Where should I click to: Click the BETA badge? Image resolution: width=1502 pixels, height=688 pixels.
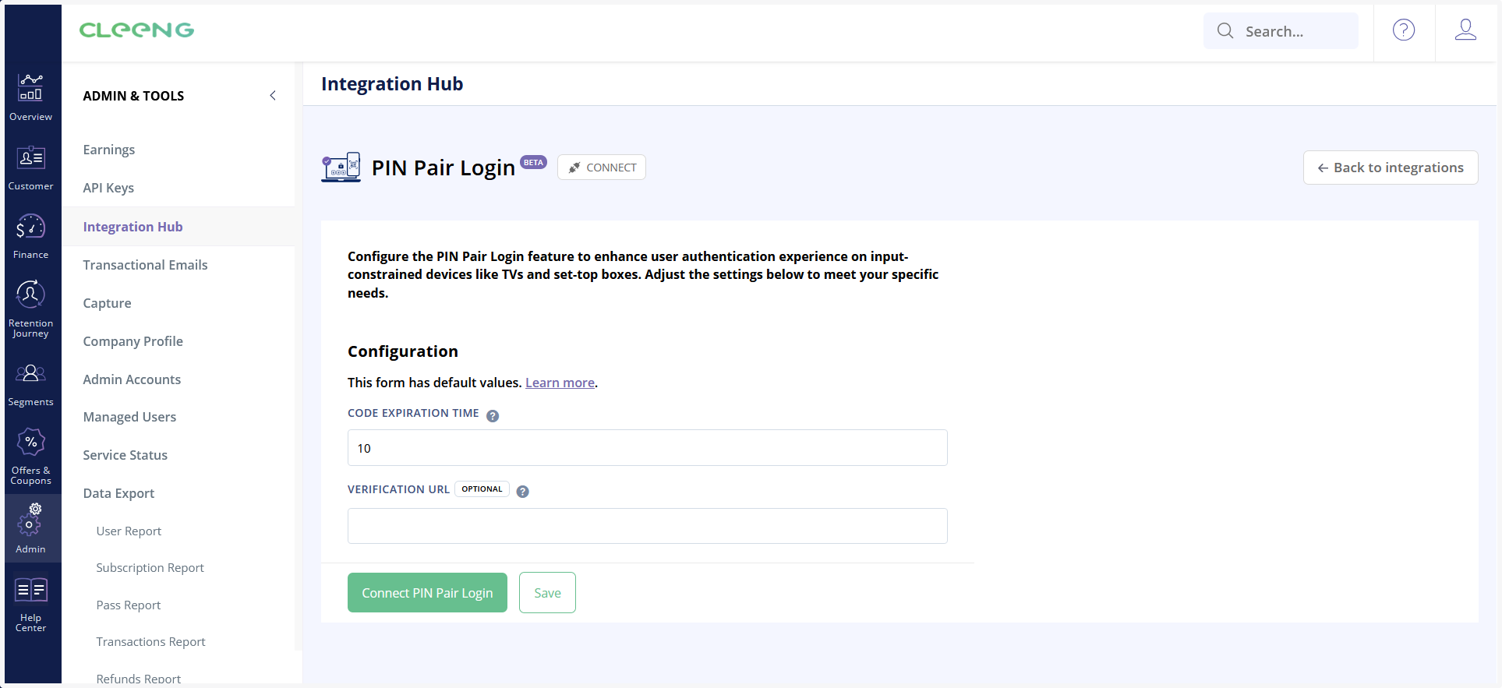pos(534,163)
